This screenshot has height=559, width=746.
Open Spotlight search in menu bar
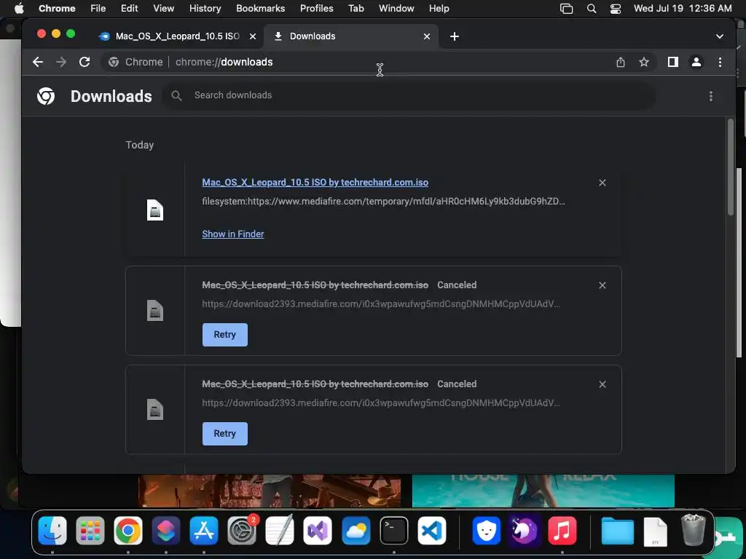tap(592, 9)
